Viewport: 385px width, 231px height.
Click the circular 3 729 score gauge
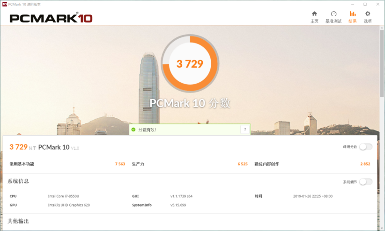coord(190,64)
